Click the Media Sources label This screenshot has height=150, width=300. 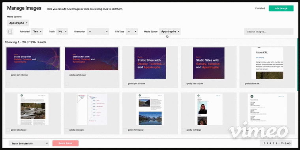tap(14, 17)
